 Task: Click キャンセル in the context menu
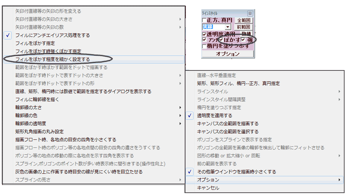tap(208, 188)
